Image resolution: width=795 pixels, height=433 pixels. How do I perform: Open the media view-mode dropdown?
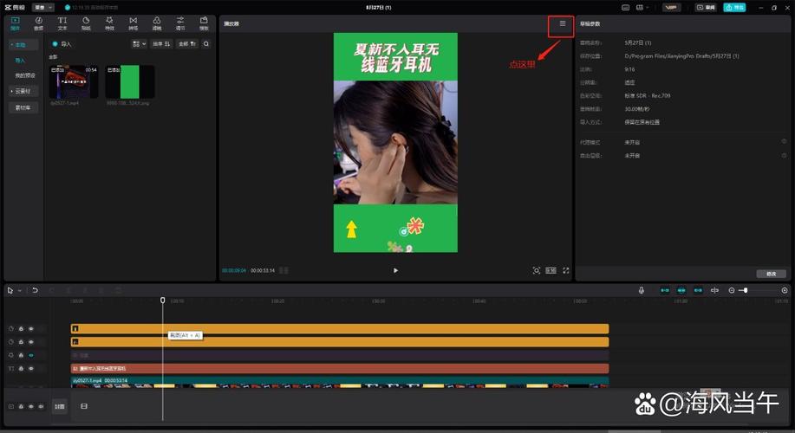click(139, 44)
